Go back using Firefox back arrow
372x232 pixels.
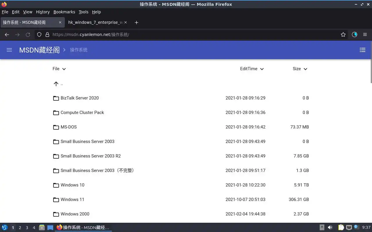pyautogui.click(x=7, y=35)
